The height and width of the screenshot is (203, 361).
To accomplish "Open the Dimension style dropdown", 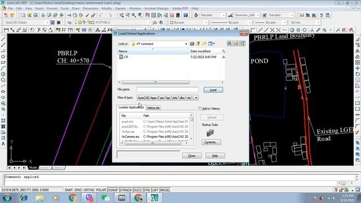I will click(257, 15).
